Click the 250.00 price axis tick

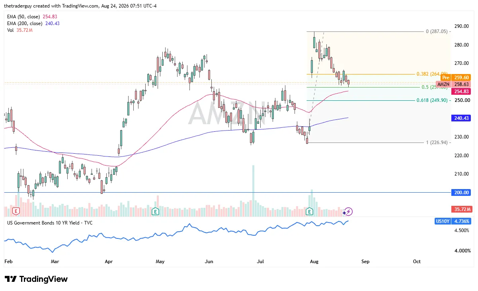(x=462, y=100)
